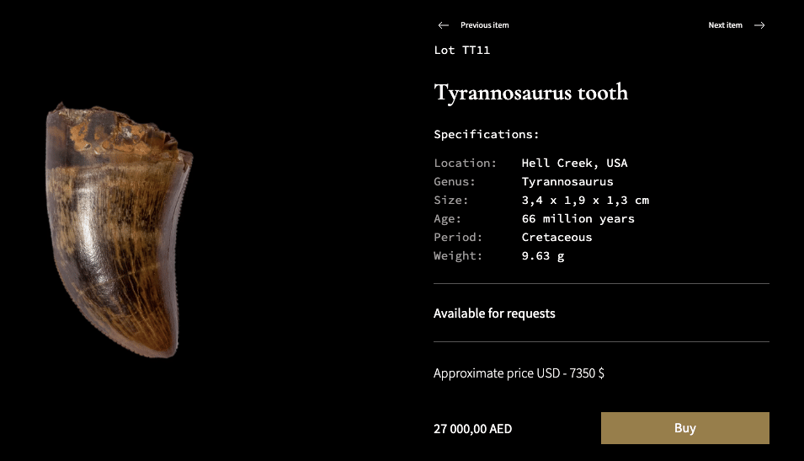Select the Hell Creek, USA location value
The height and width of the screenshot is (461, 804).
tap(574, 163)
